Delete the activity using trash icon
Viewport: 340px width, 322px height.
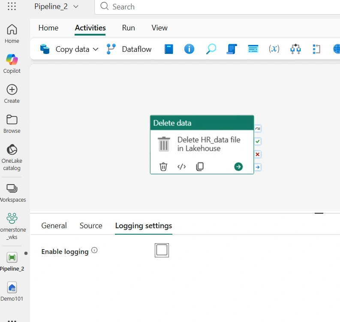163,167
